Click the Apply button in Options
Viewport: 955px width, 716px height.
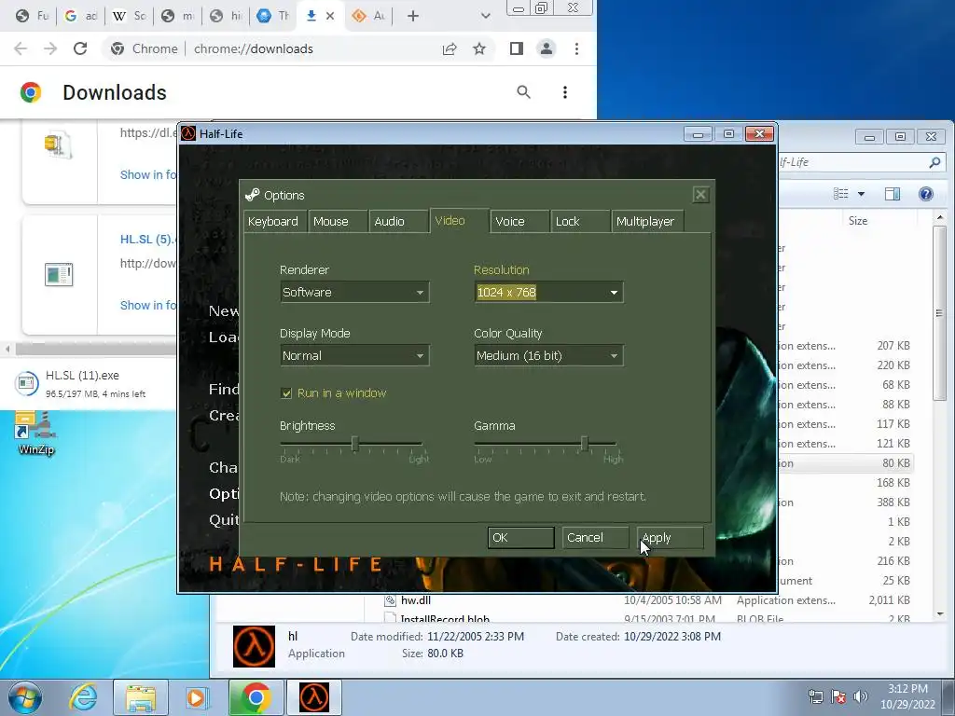[x=670, y=538]
